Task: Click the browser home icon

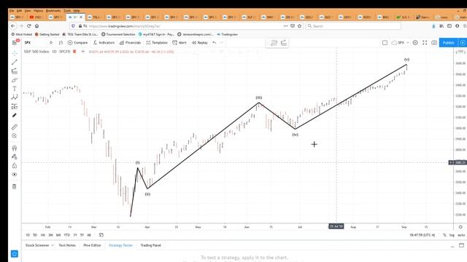Action: pos(36,26)
